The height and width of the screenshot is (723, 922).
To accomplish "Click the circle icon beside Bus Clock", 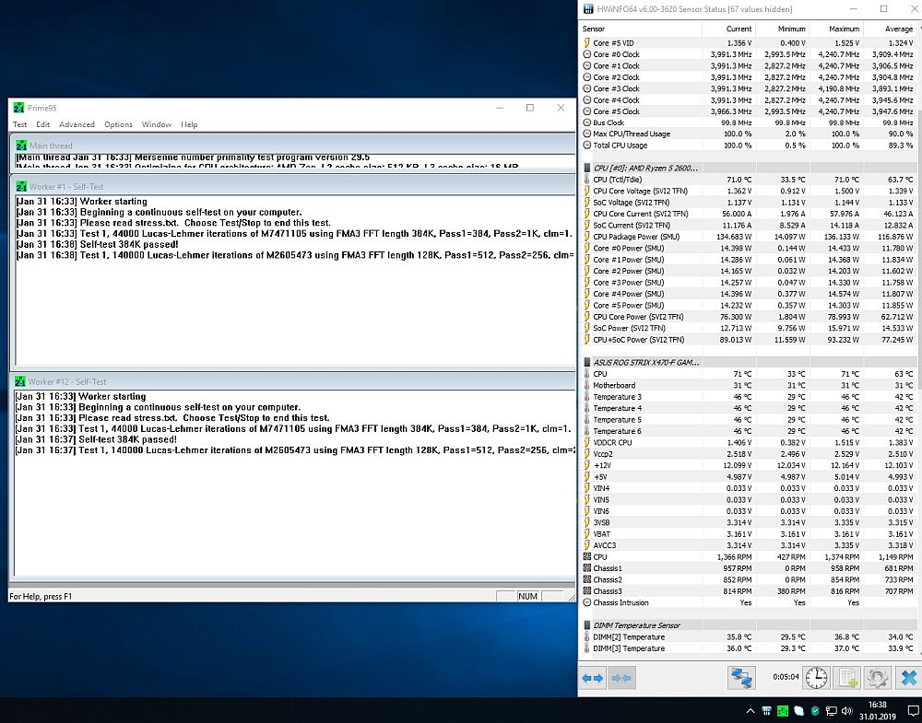I will 586,122.
